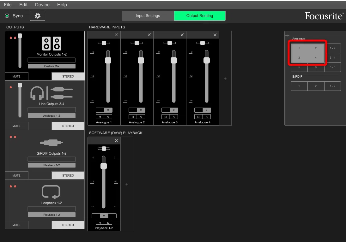Open the settings gear button

[38, 16]
